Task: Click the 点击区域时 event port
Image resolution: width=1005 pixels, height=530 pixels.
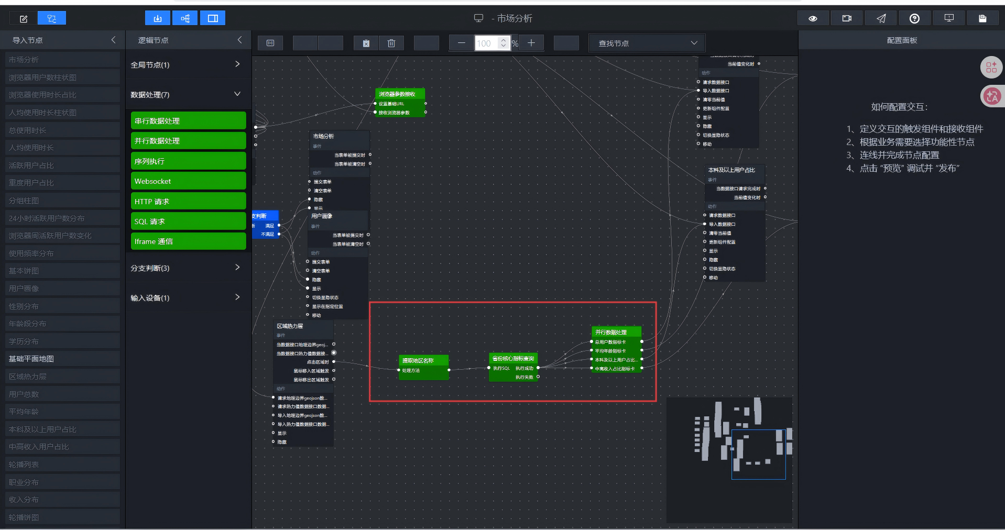Action: click(x=334, y=362)
